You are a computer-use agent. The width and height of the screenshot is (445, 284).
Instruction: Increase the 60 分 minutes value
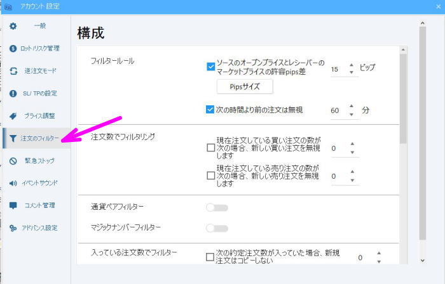(352, 106)
